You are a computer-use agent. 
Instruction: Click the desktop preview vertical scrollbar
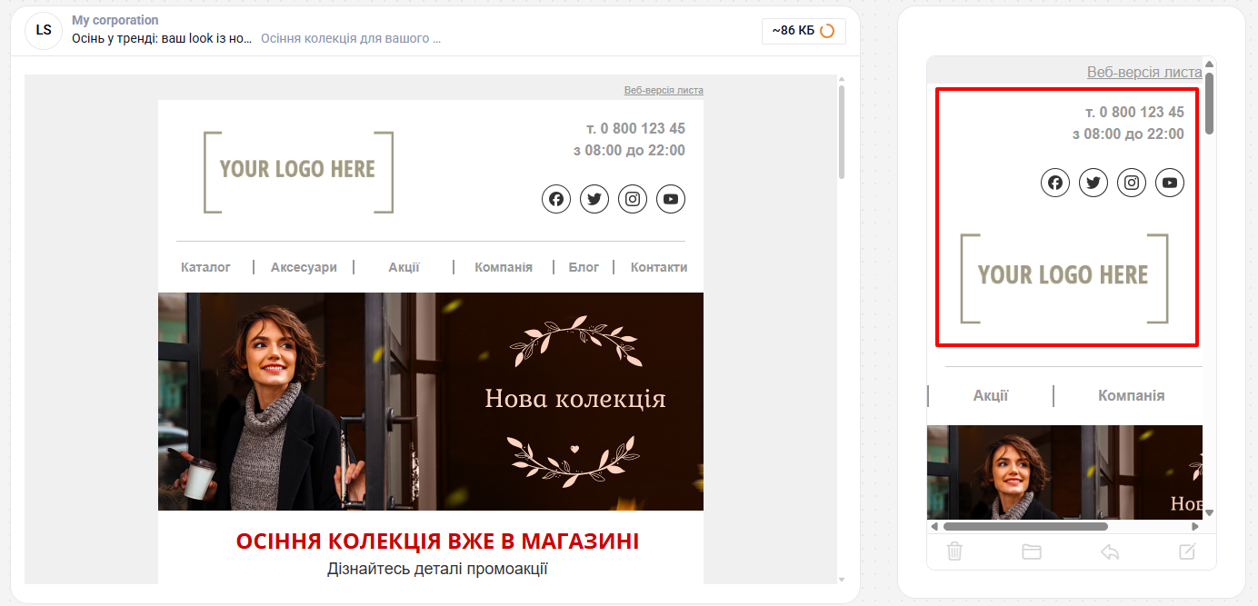(842, 132)
